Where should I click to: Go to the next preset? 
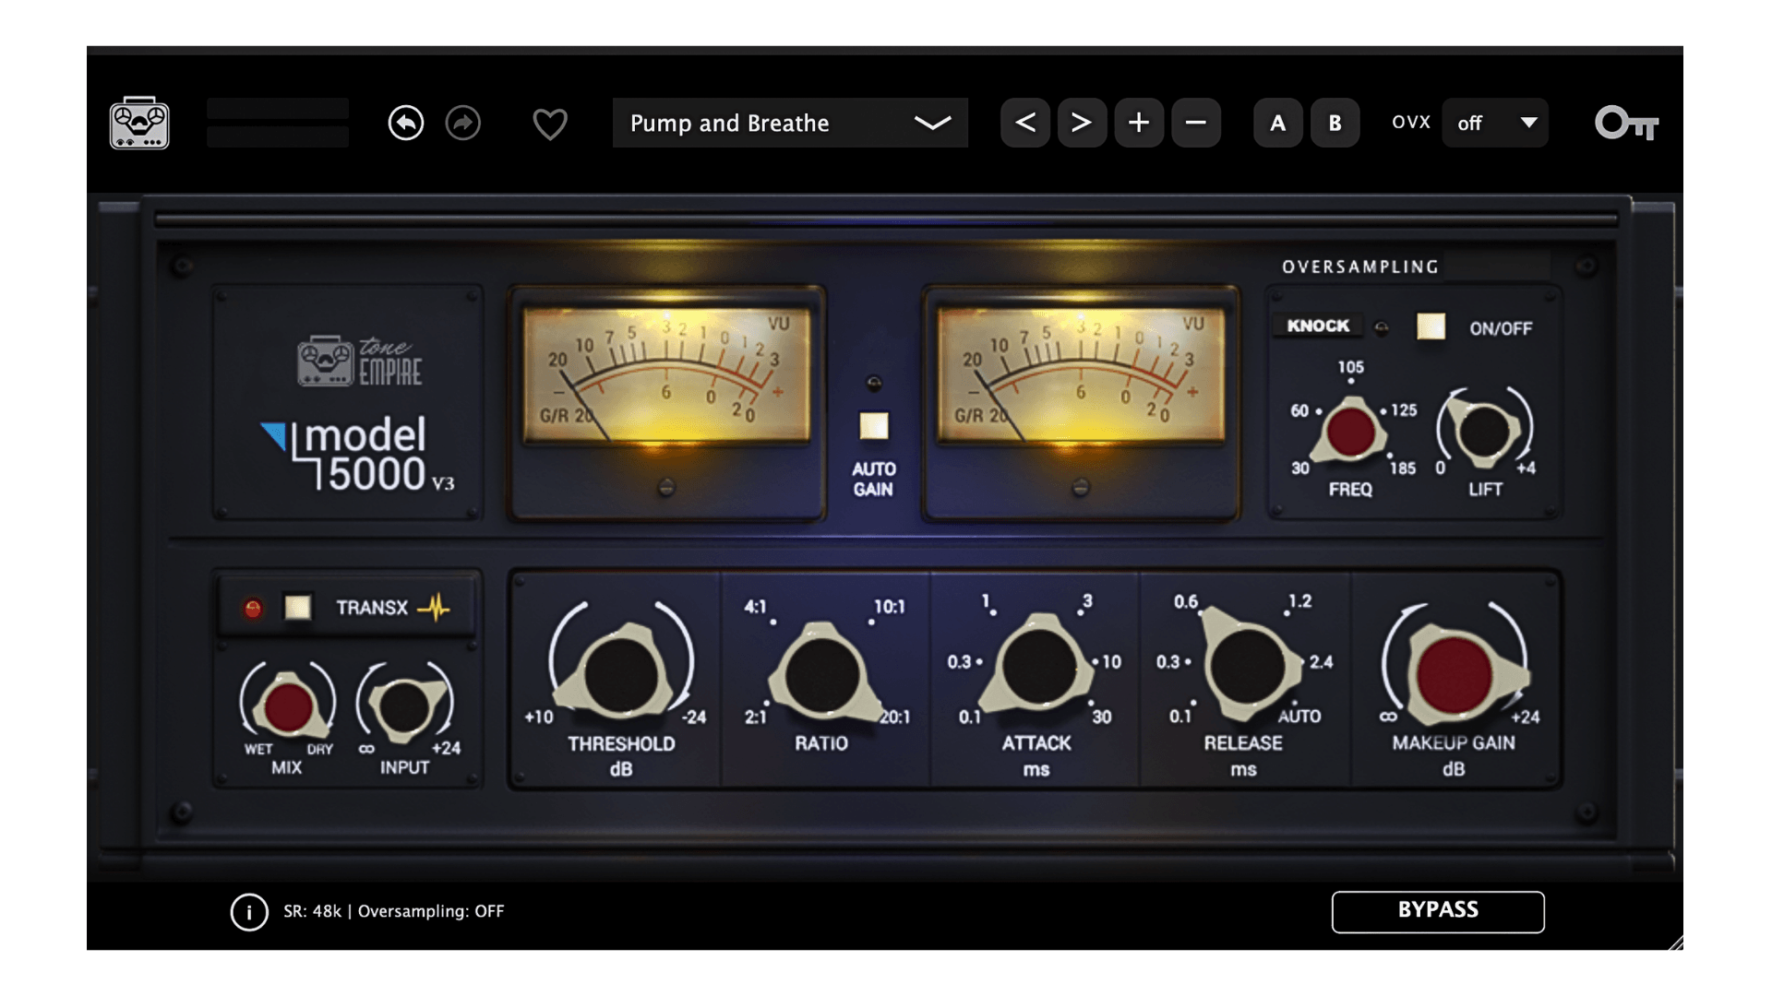tap(1082, 123)
